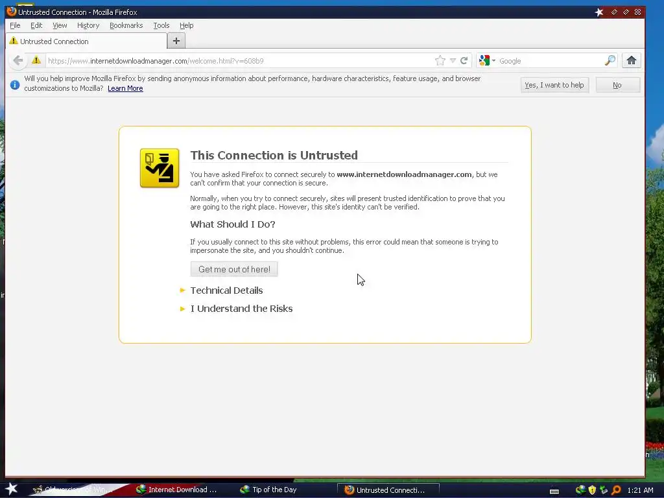Click the 1:21 AM clock
This screenshot has height=498, width=664.
(x=640, y=490)
